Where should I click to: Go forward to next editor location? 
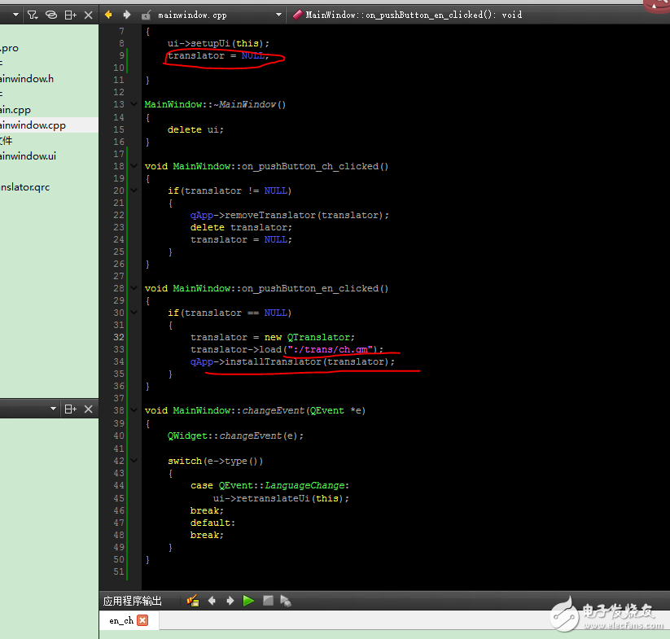tap(127, 14)
